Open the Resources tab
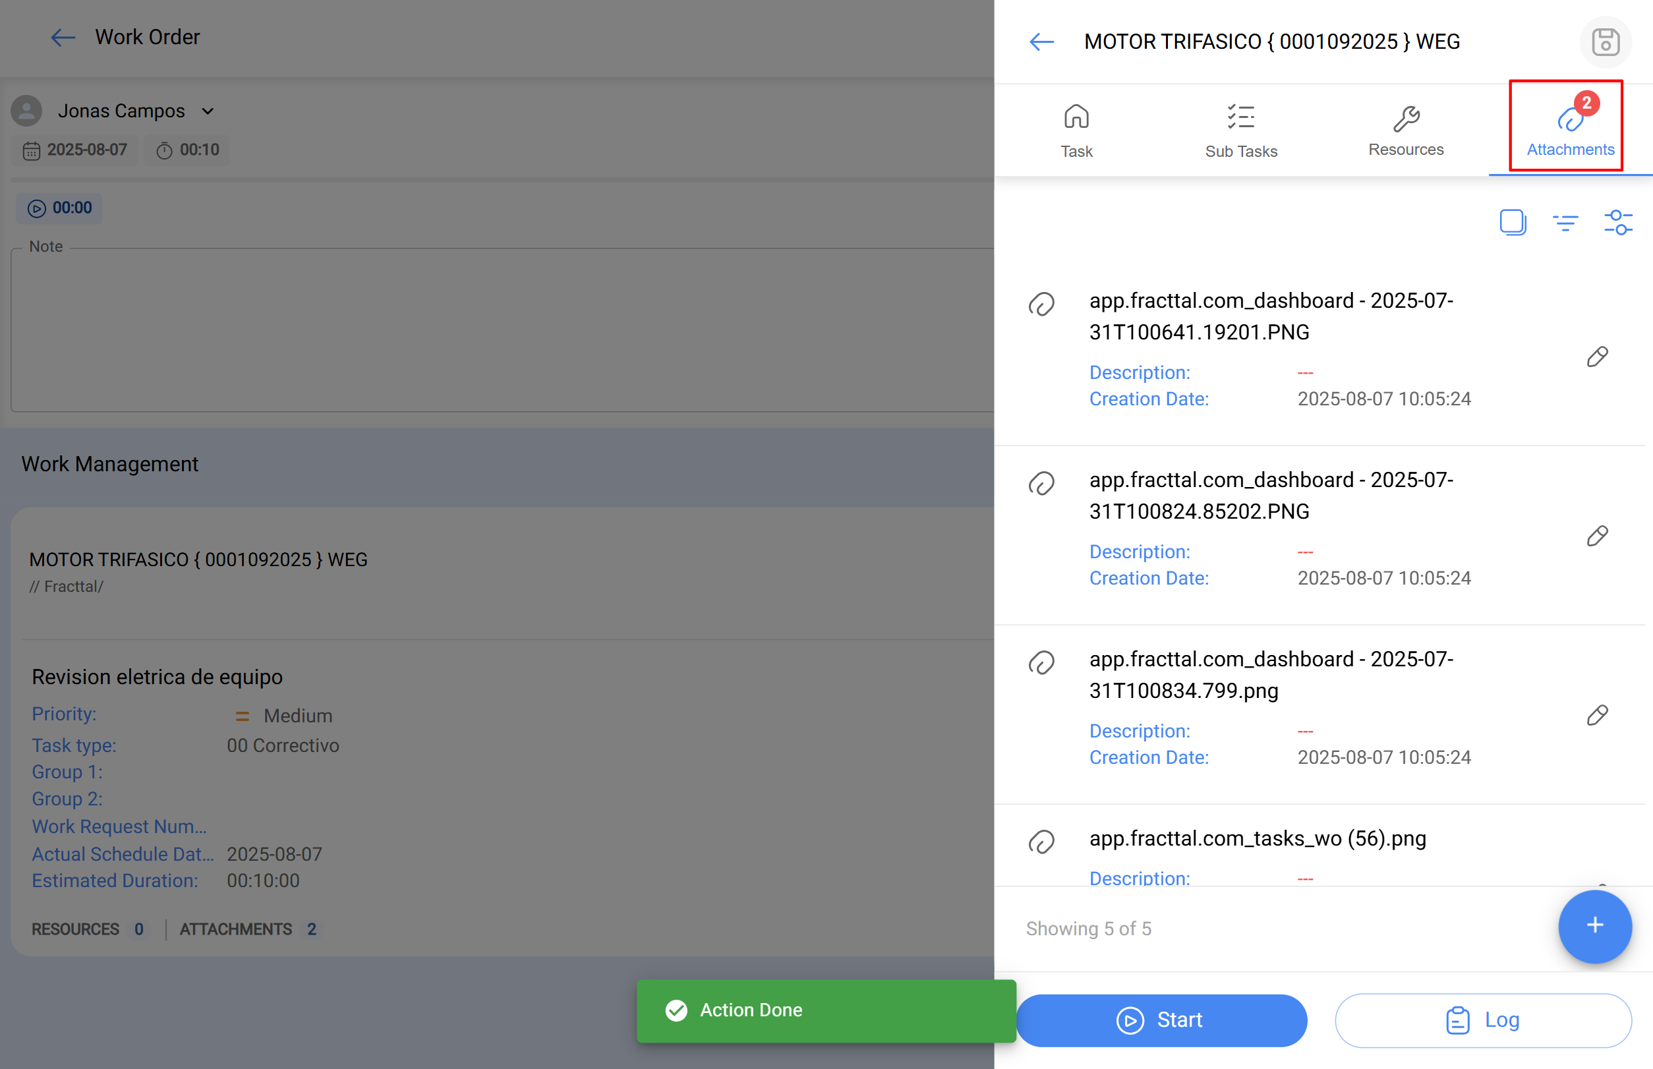1653x1069 pixels. click(x=1406, y=129)
